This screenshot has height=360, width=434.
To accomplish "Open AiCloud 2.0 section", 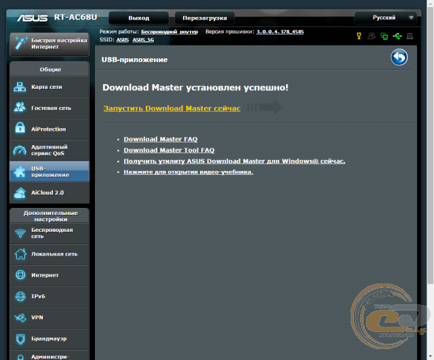I will tap(50, 193).
